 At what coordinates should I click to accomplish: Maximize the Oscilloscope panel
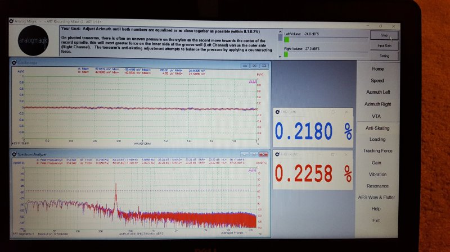click(254, 66)
